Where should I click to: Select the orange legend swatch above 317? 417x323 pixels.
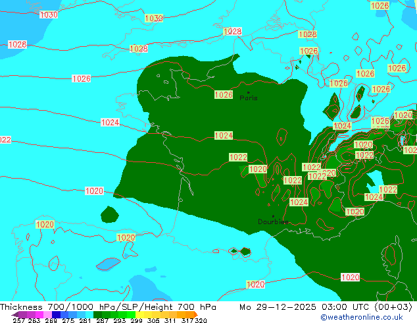[190, 314]
